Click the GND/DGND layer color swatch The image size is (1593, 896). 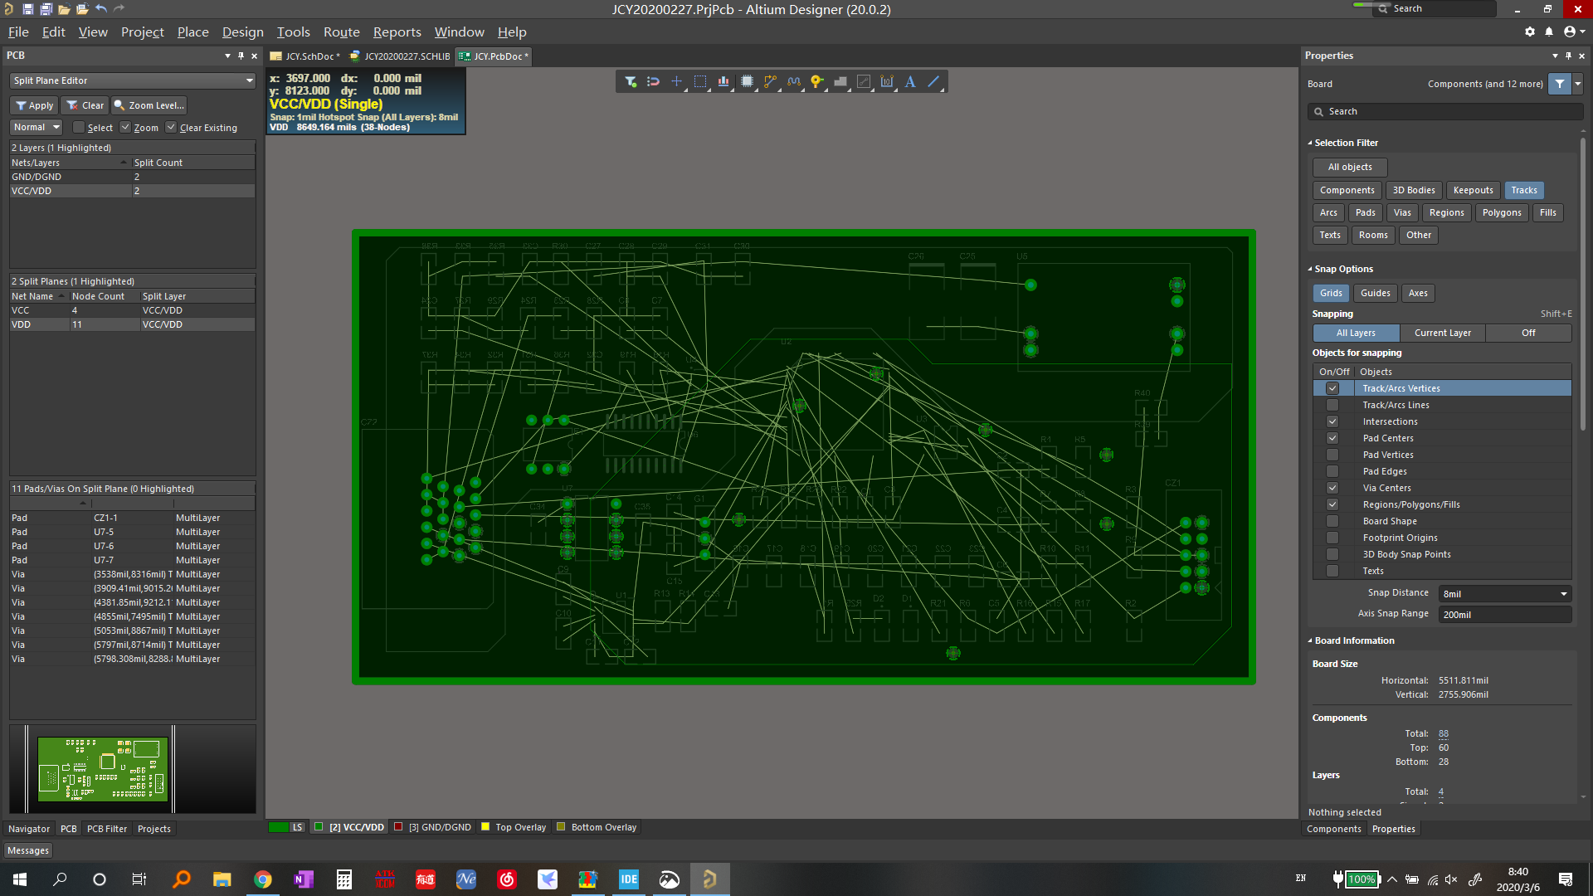(x=400, y=827)
